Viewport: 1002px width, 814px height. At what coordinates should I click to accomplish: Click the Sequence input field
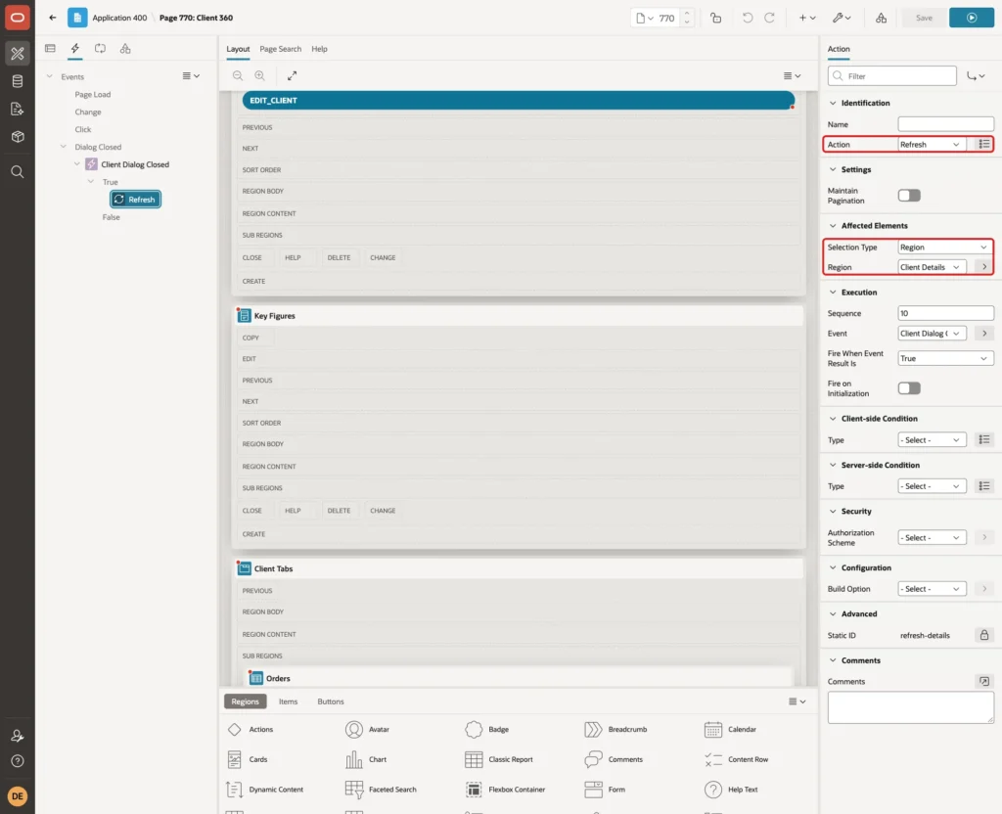pyautogui.click(x=945, y=313)
